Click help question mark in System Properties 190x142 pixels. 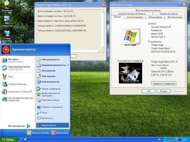180,4
